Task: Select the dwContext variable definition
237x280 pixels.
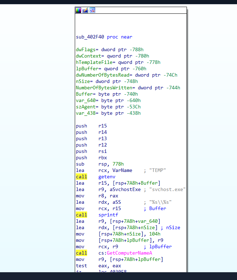Action: [113, 56]
